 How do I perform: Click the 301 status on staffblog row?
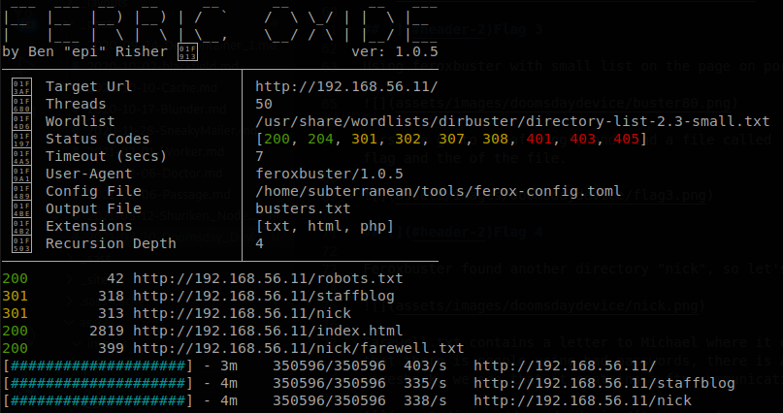tap(15, 297)
